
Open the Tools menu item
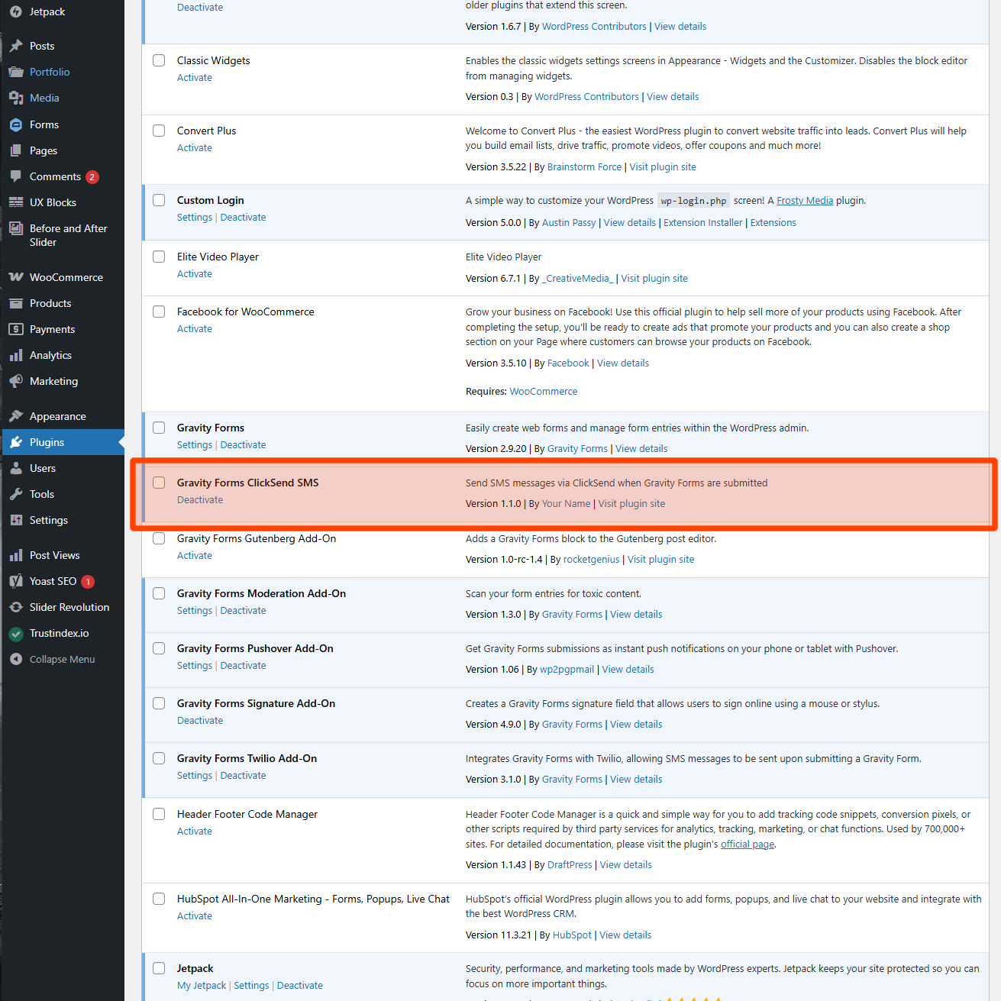tap(42, 494)
